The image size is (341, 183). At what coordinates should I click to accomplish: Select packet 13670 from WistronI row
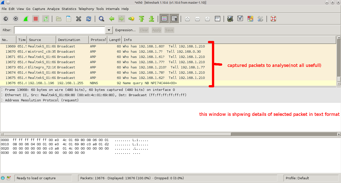168,51
